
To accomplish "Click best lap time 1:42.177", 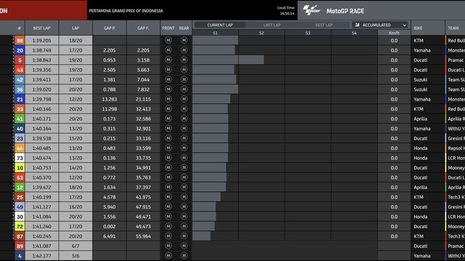I will (41, 255).
